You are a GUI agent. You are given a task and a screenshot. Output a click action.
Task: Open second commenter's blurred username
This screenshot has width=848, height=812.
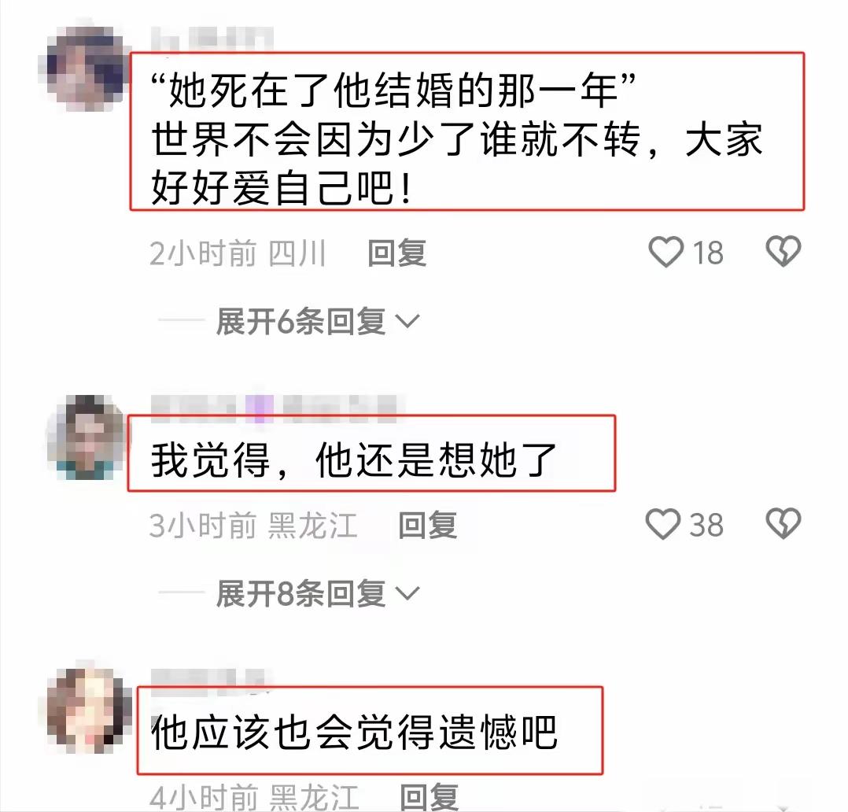pyautogui.click(x=274, y=408)
